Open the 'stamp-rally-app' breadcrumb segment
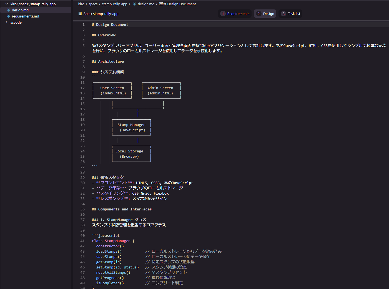Image resolution: width=389 pixels, height=289 pixels. (114, 4)
